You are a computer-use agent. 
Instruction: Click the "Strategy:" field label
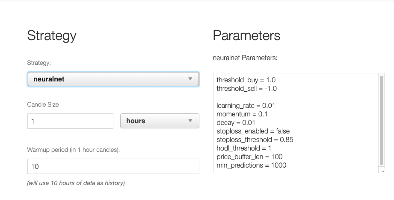tap(39, 63)
